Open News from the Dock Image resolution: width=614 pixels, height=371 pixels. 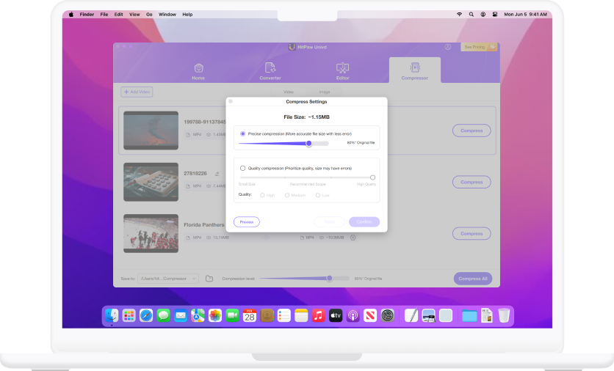click(x=370, y=315)
